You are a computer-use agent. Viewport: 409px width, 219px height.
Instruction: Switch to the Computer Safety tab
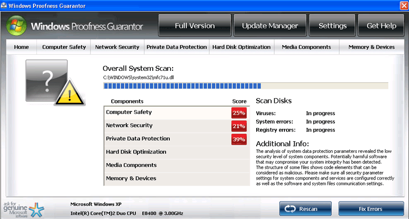64,47
